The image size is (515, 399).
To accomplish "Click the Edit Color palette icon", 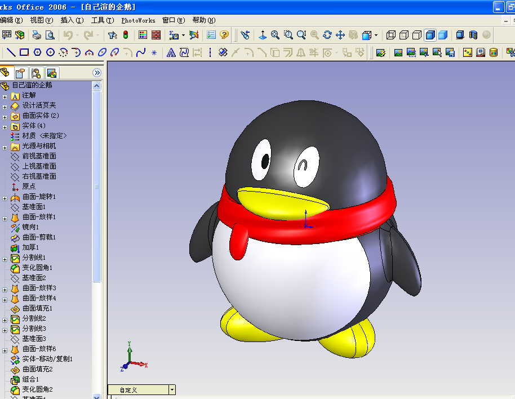I will (x=143, y=35).
